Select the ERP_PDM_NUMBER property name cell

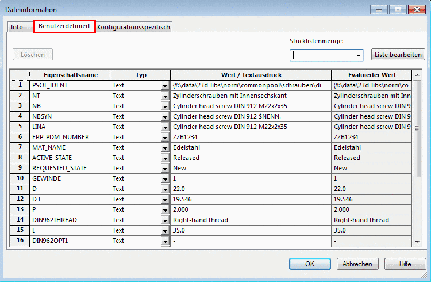(x=70, y=137)
